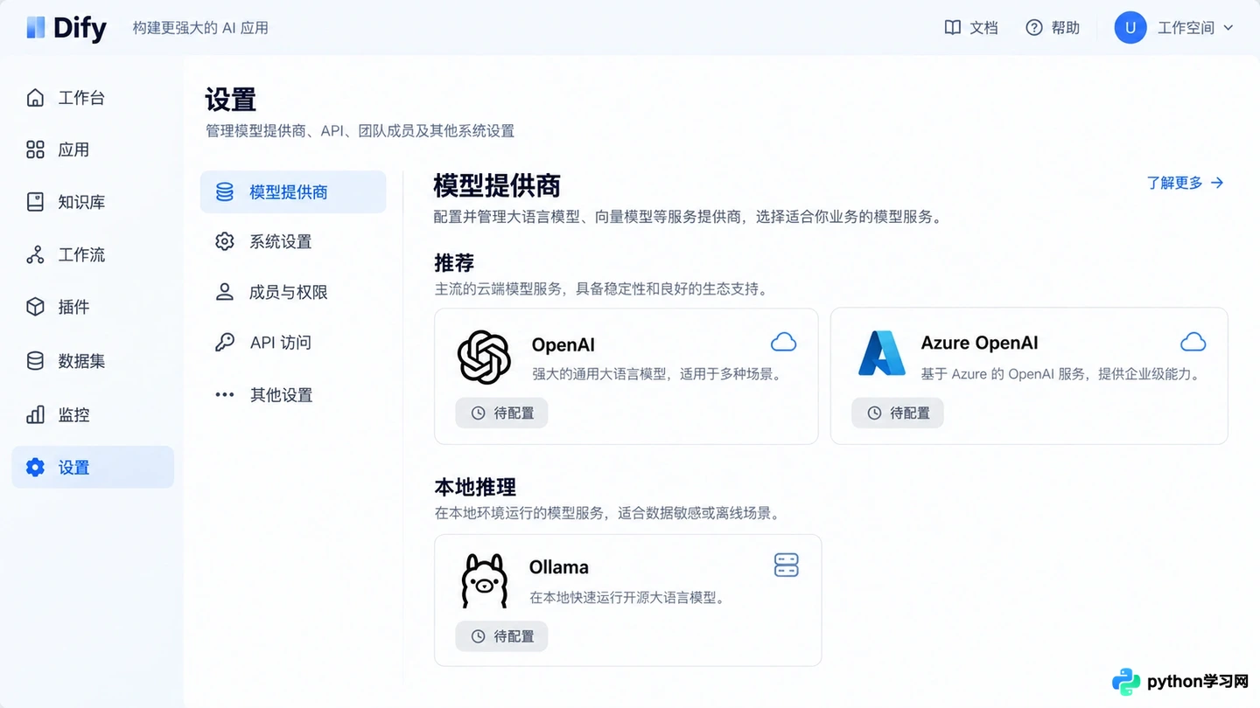1260x708 pixels.
Task: Click the 设置 gear icon in sidebar
Action: [35, 468]
